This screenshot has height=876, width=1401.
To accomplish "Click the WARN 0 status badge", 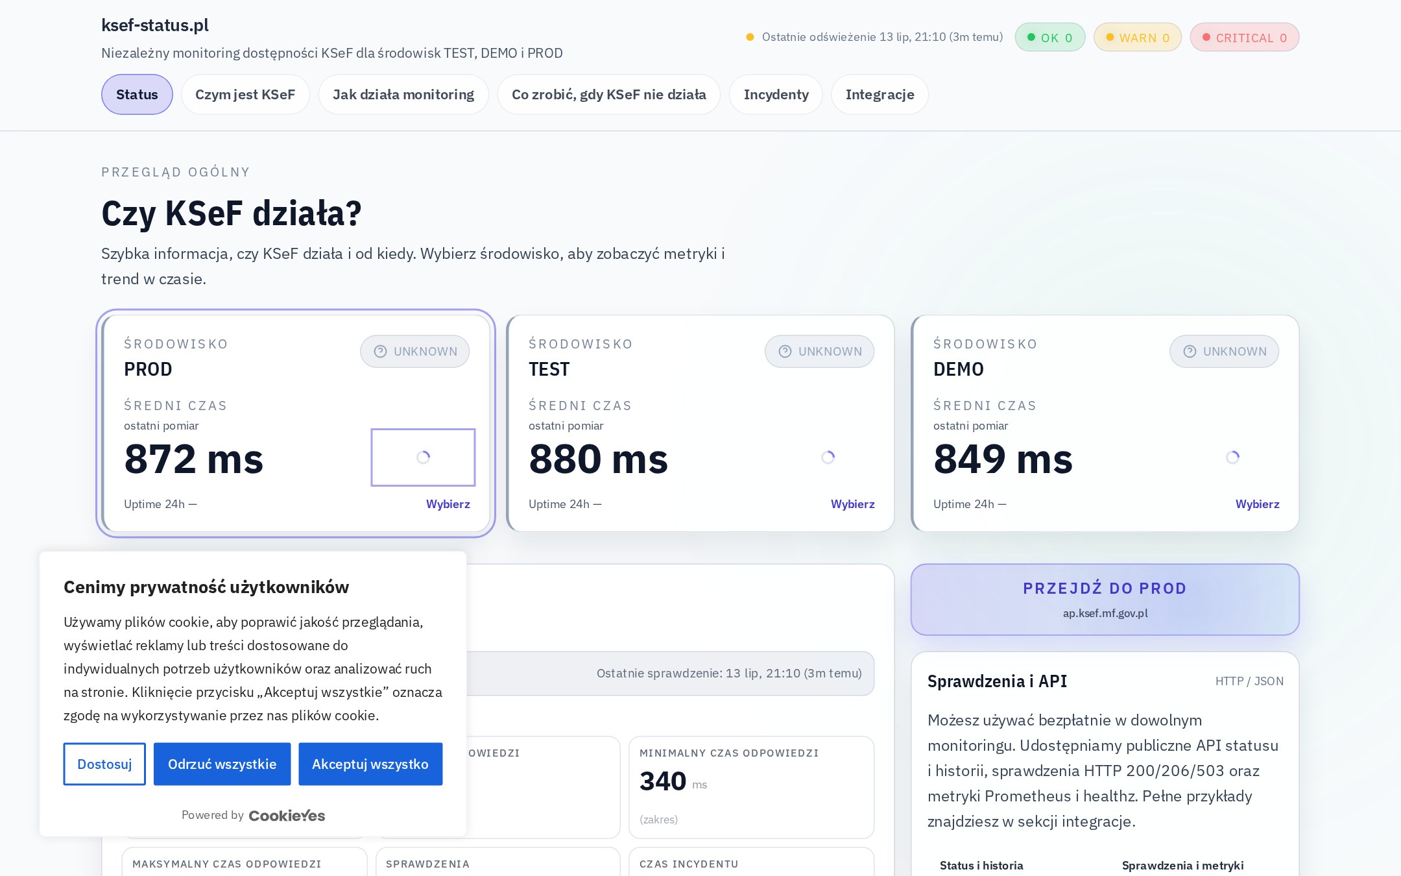I will 1138,38.
